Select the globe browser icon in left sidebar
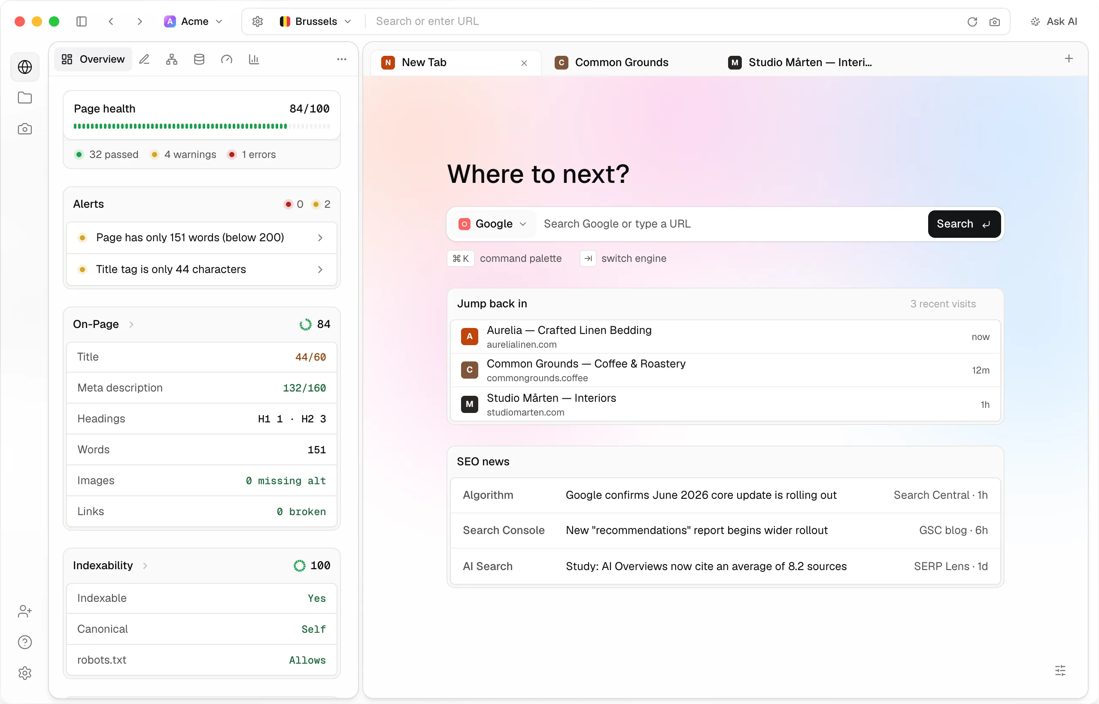The image size is (1099, 704). (x=25, y=67)
